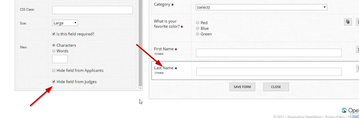Click the delete icon beside favorite color question
This screenshot has height=118, width=359.
[x=358, y=22]
